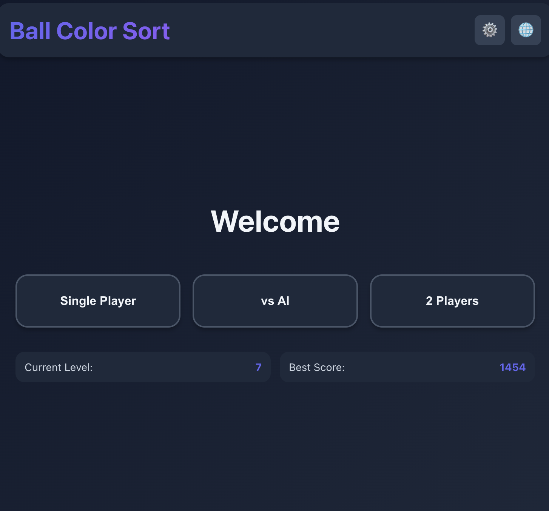Click the Ball Color Sort title

(89, 31)
